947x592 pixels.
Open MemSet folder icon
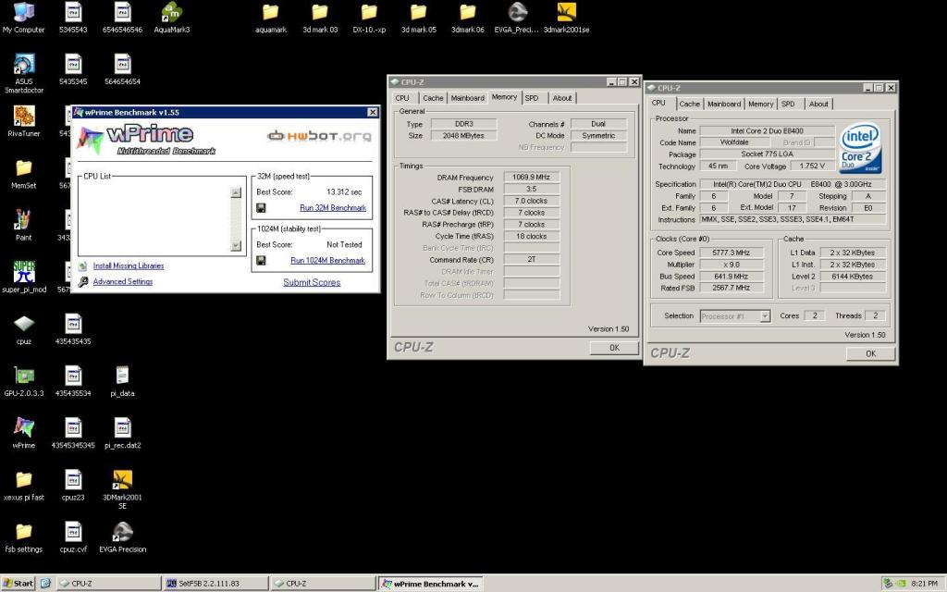pyautogui.click(x=23, y=173)
